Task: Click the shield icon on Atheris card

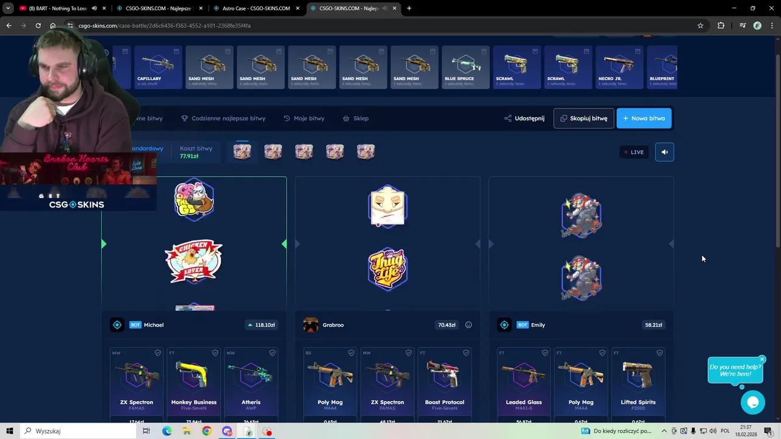Action: point(272,353)
